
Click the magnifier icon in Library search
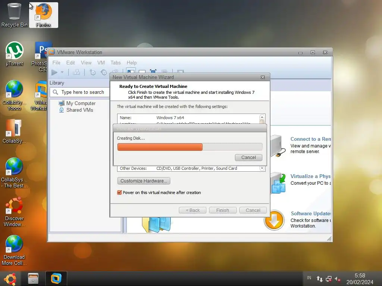tap(55, 92)
